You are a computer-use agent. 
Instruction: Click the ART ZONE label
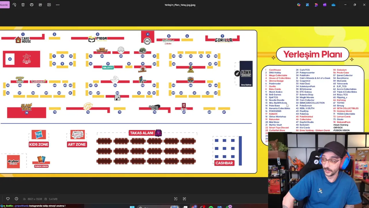tap(77, 144)
